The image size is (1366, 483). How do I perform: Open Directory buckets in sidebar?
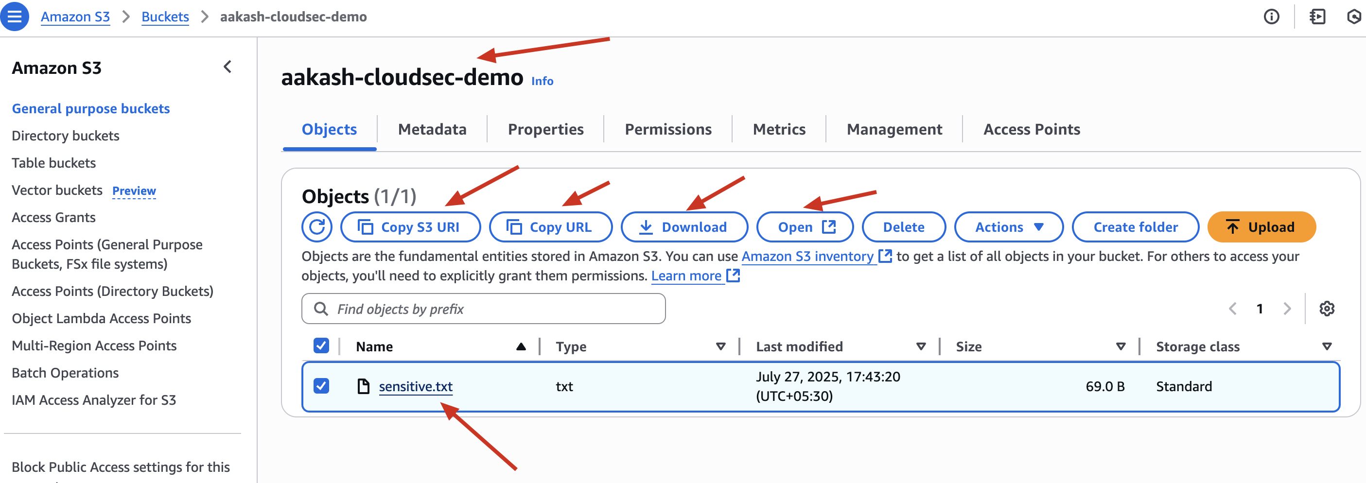point(65,136)
